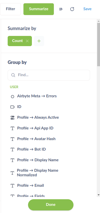Screen dimensions: 100x213
Task: Collapse the USER section header
Action: pyautogui.click(x=14, y=87)
